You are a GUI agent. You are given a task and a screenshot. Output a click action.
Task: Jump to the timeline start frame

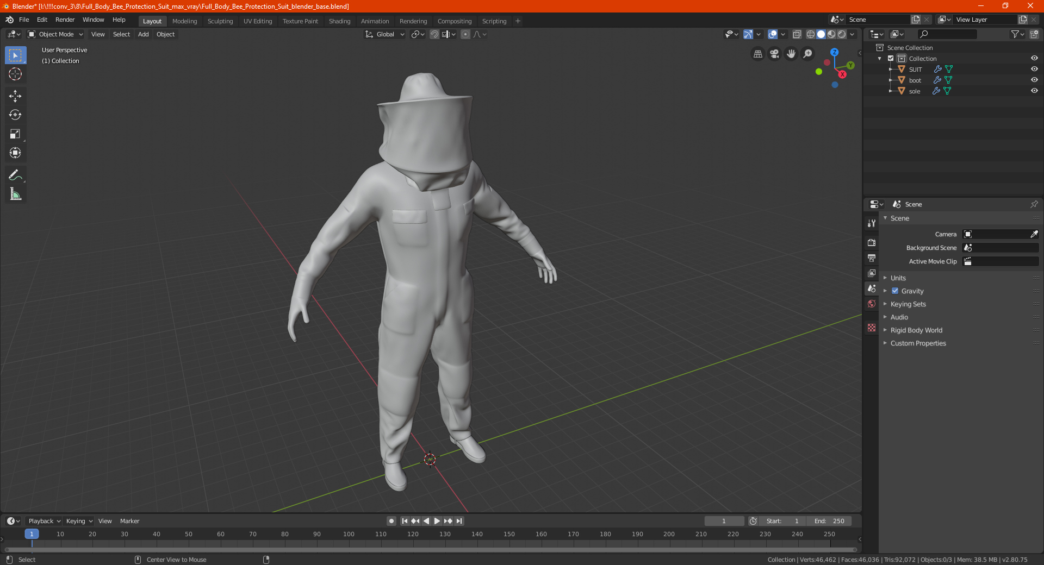click(x=405, y=521)
